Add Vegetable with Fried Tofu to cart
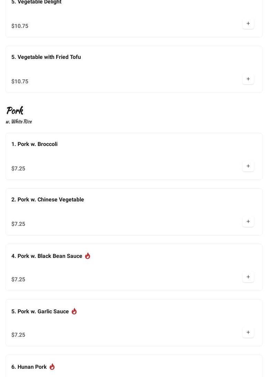Screen dimensions: 268x377 248,79
